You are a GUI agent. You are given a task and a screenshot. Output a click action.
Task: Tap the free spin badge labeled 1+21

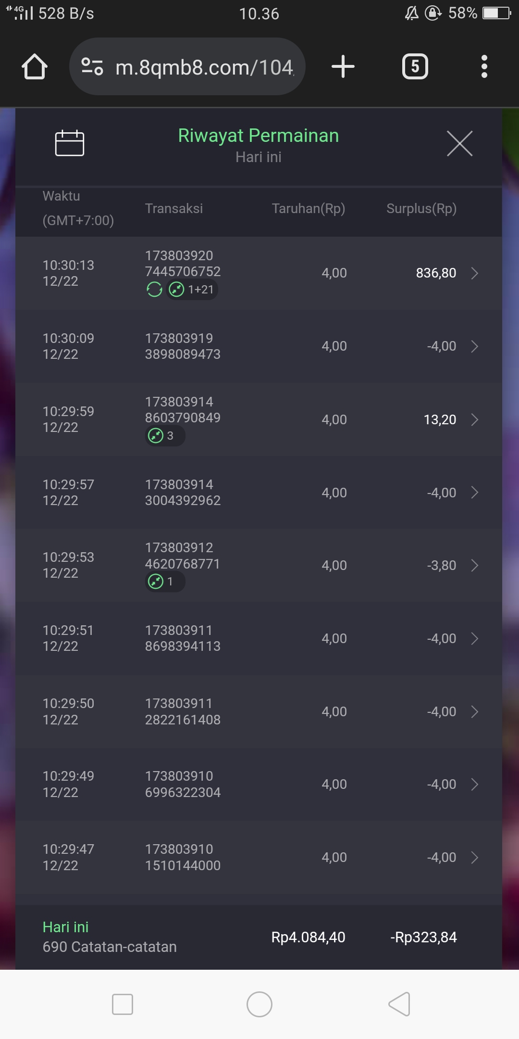[x=192, y=290]
